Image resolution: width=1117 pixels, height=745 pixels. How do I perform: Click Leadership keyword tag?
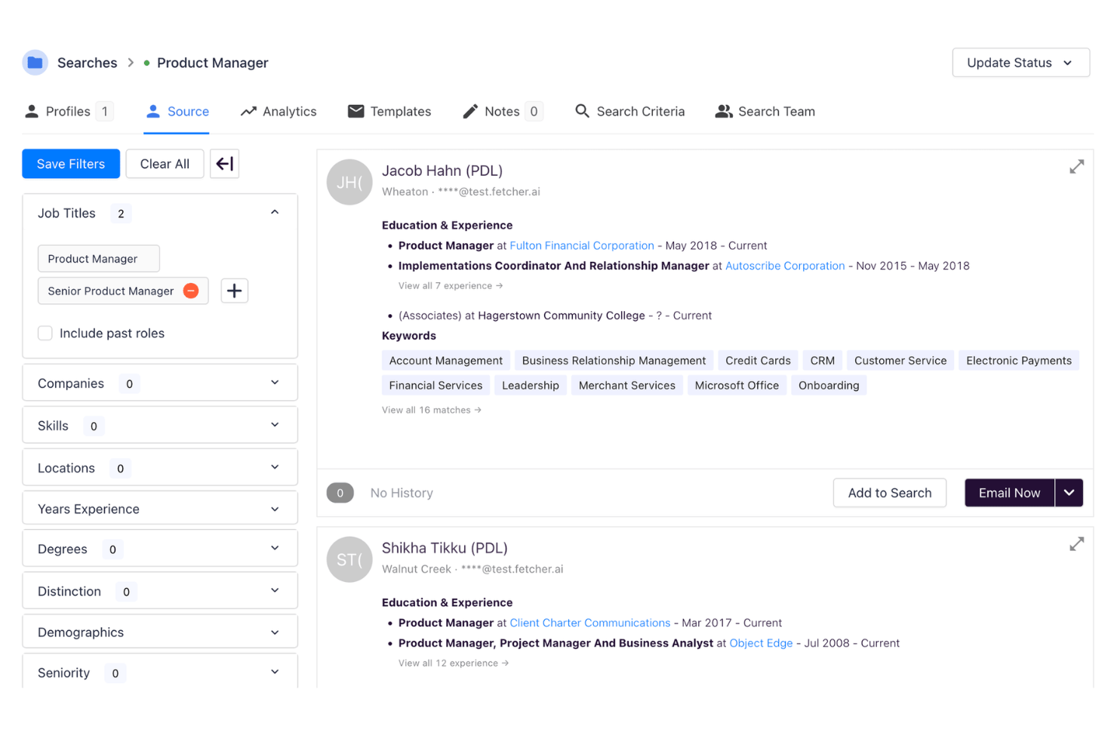(531, 386)
